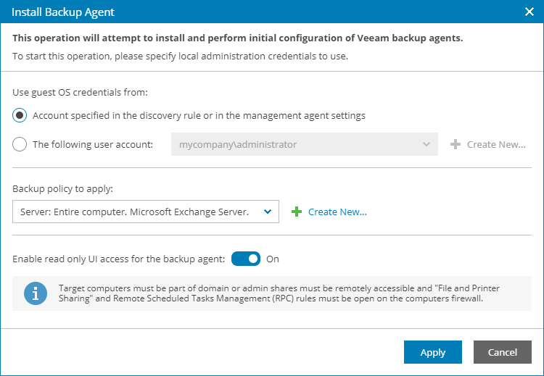Click the blue information icon
Image resolution: width=544 pixels, height=376 pixels.
pos(33,293)
